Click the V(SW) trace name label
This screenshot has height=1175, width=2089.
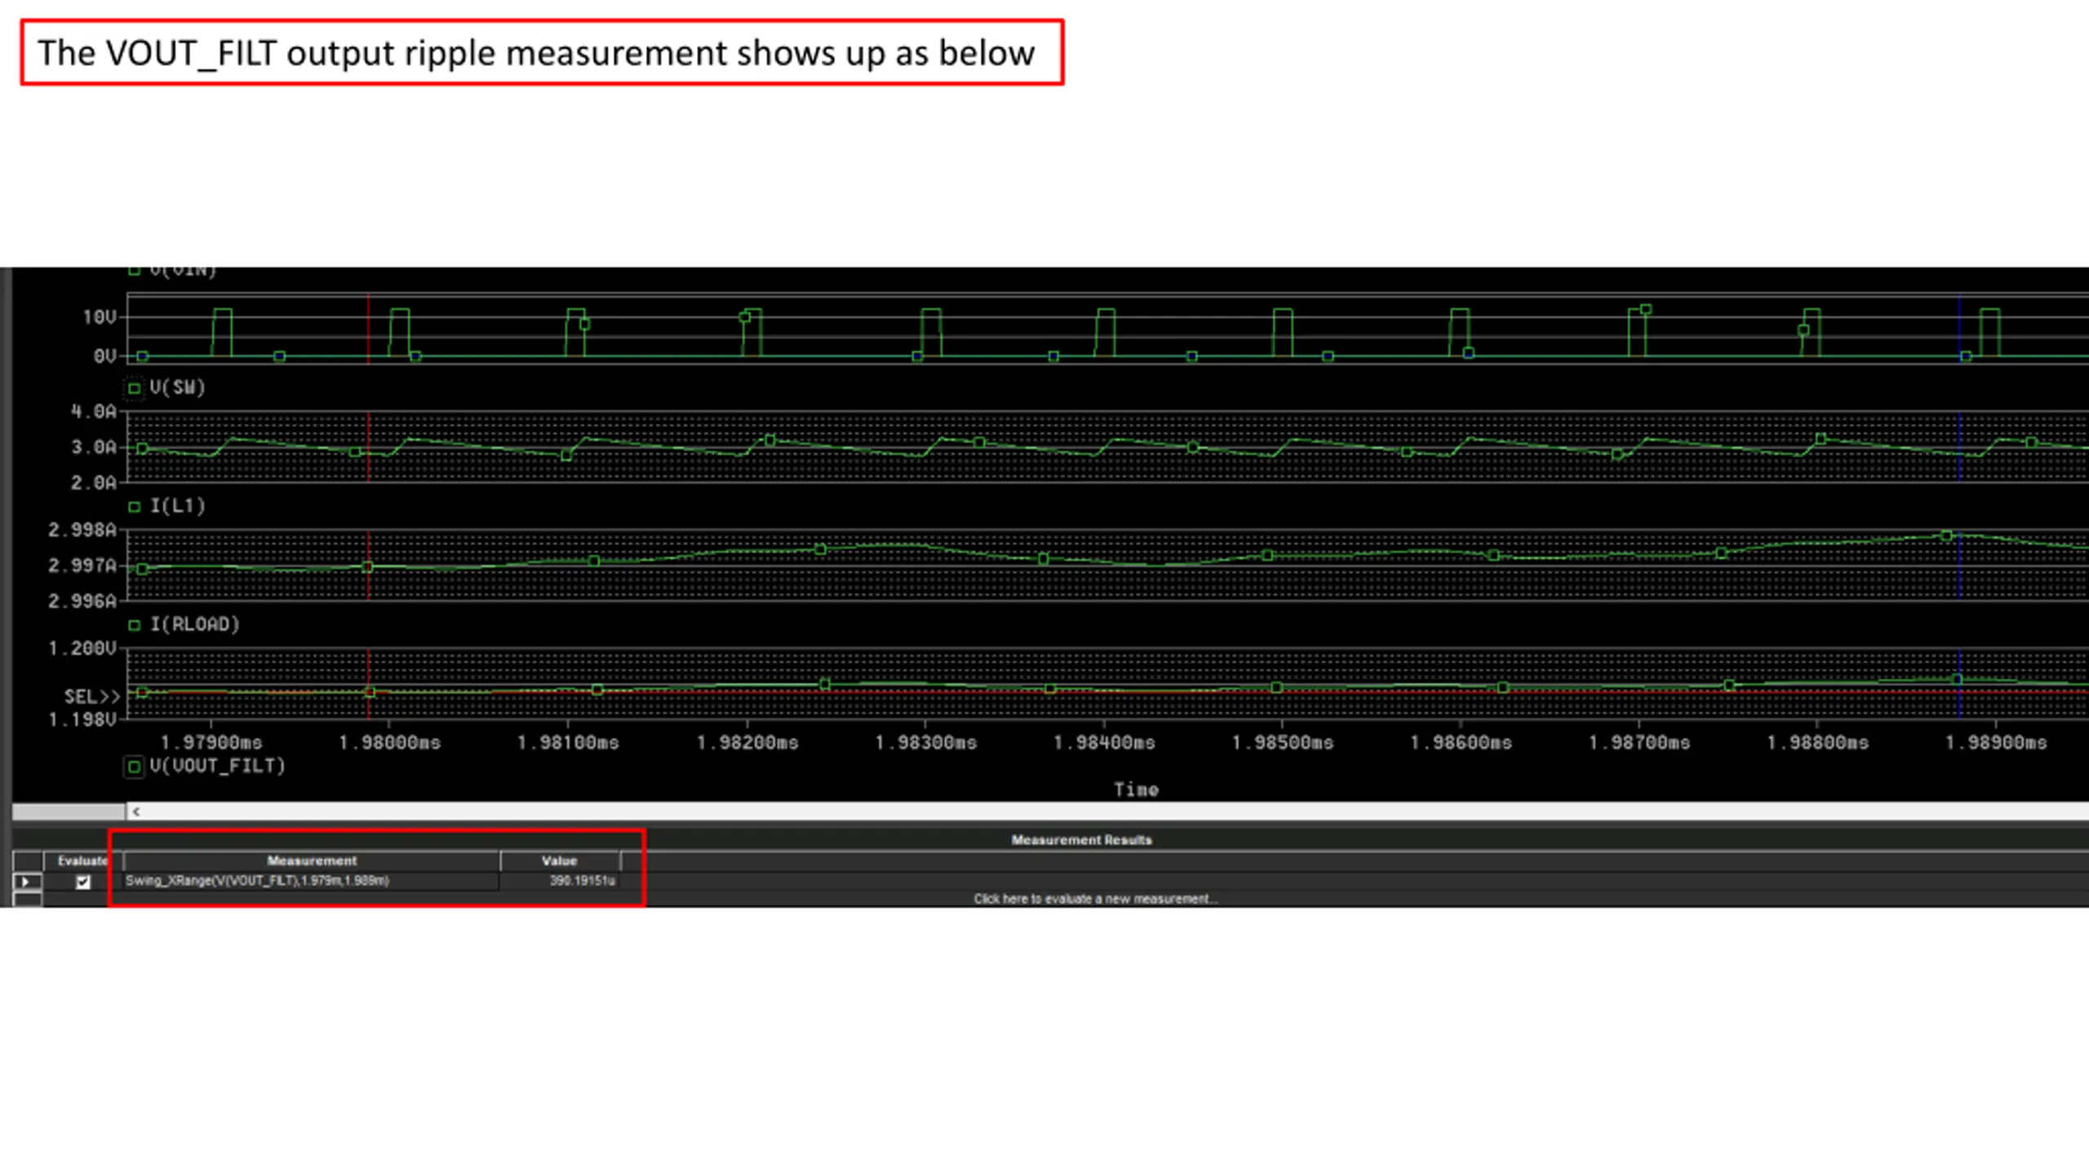pos(177,388)
